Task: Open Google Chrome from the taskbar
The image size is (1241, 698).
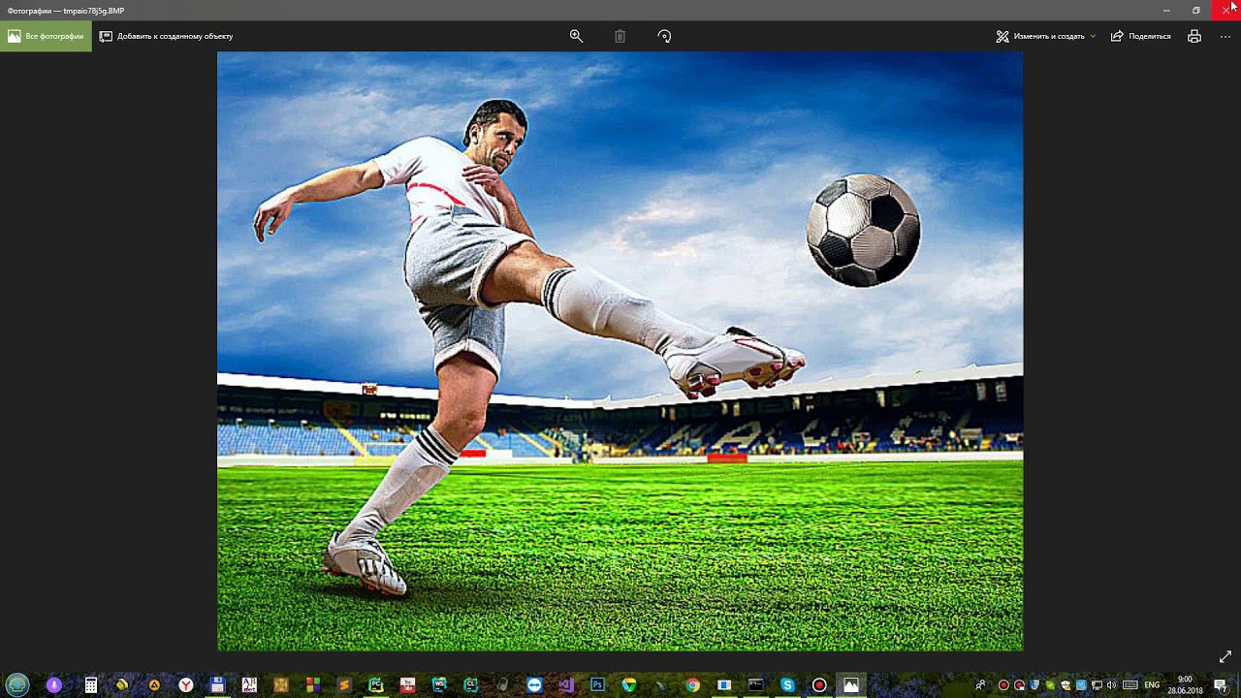Action: (692, 684)
